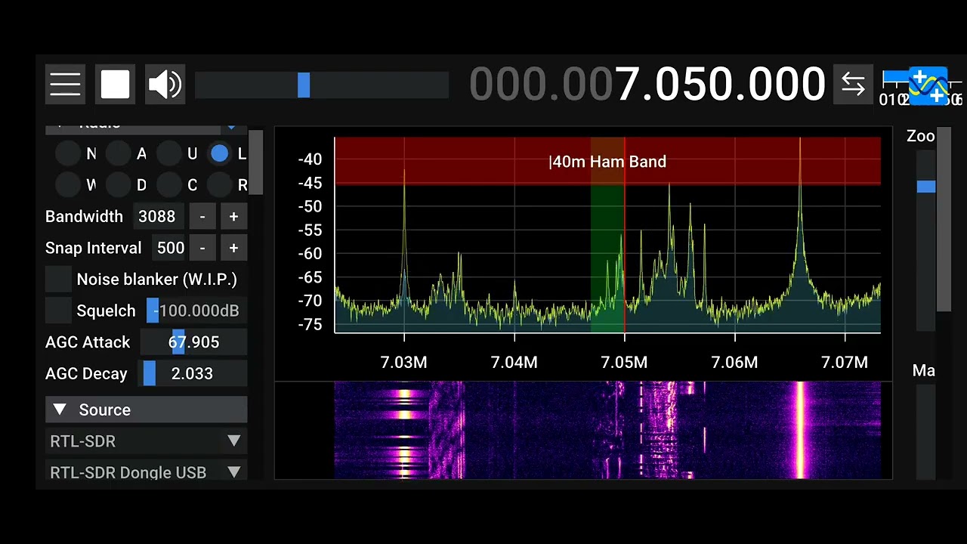Click the Zoom vertical slider
This screenshot has width=967, height=544.
(x=925, y=240)
